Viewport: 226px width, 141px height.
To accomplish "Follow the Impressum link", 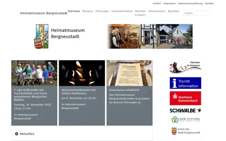I will 169,3.
